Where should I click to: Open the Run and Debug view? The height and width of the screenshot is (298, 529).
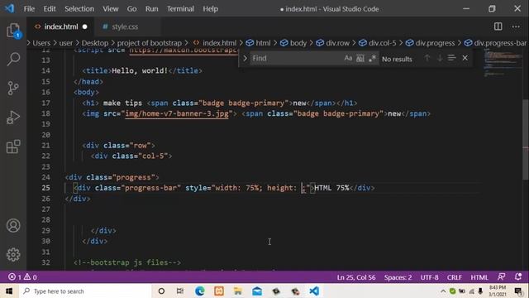[x=13, y=118]
